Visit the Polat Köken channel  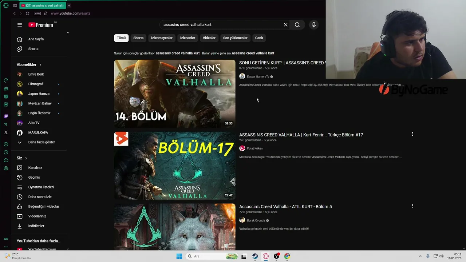pyautogui.click(x=254, y=148)
